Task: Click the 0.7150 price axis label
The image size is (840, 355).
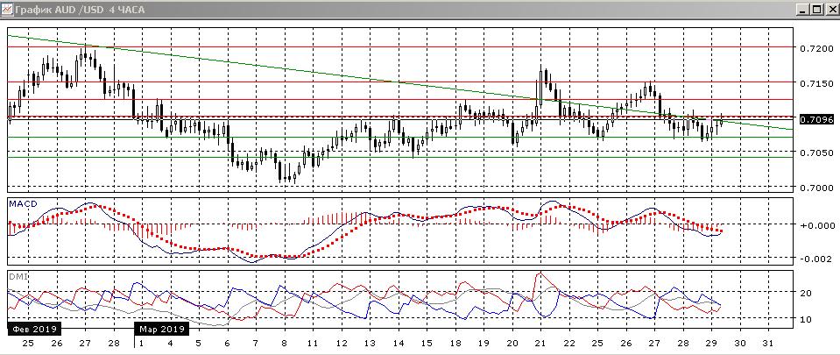Action: (x=815, y=82)
